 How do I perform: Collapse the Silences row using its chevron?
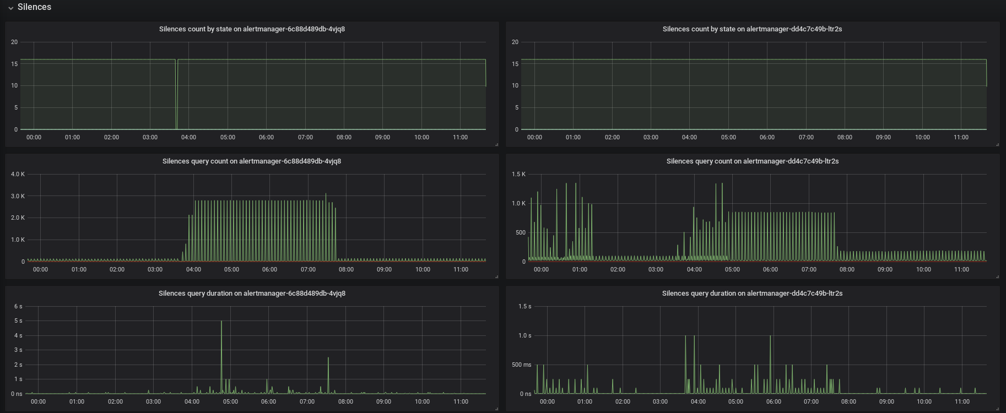[10, 8]
